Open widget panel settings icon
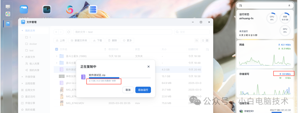The width and height of the screenshot is (298, 113). pos(241,5)
